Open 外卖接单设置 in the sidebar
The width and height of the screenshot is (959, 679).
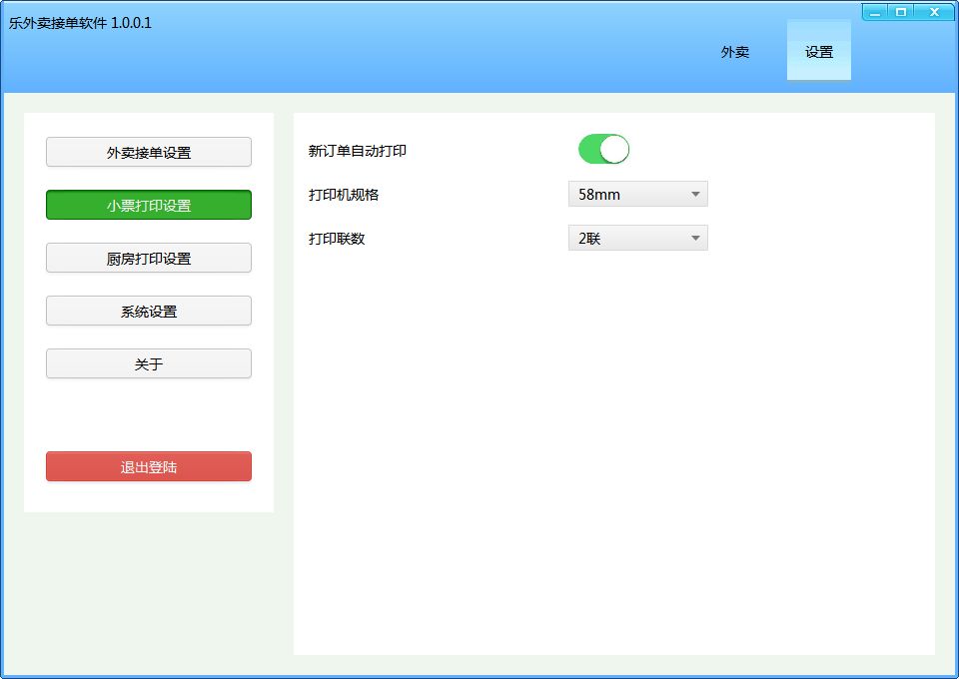pyautogui.click(x=149, y=153)
